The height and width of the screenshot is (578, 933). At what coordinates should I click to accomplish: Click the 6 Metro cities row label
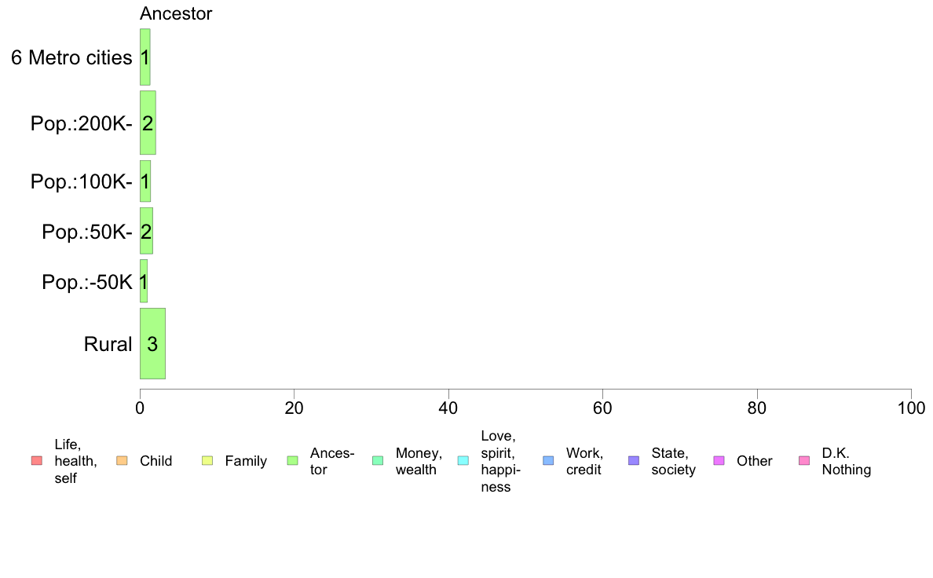[x=71, y=58]
